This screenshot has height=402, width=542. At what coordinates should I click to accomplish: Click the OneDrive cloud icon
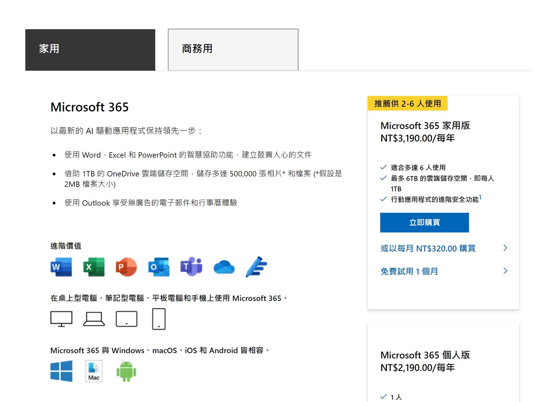point(224,267)
